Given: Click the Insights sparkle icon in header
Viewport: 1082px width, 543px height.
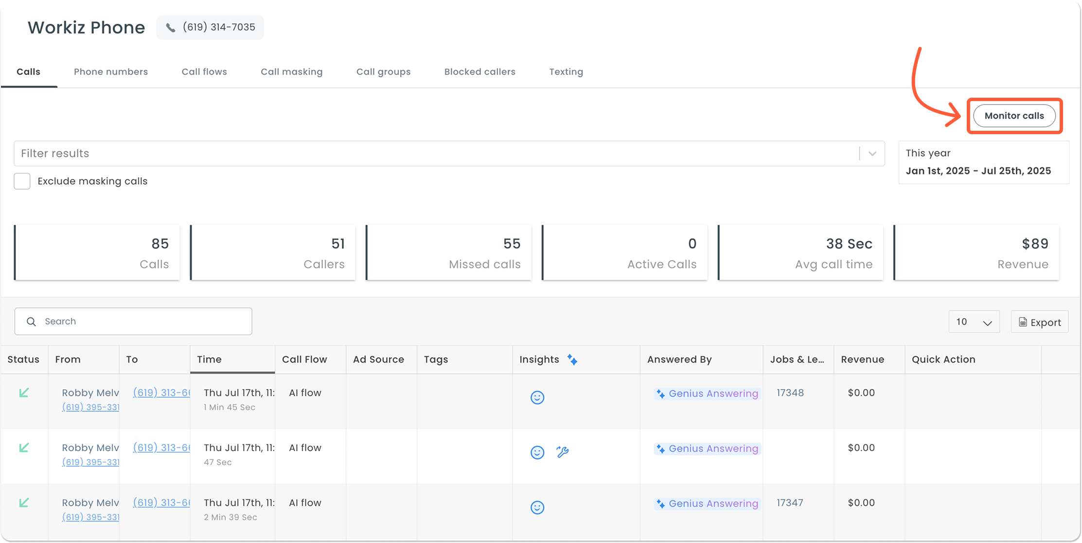Looking at the screenshot, I should [x=572, y=360].
